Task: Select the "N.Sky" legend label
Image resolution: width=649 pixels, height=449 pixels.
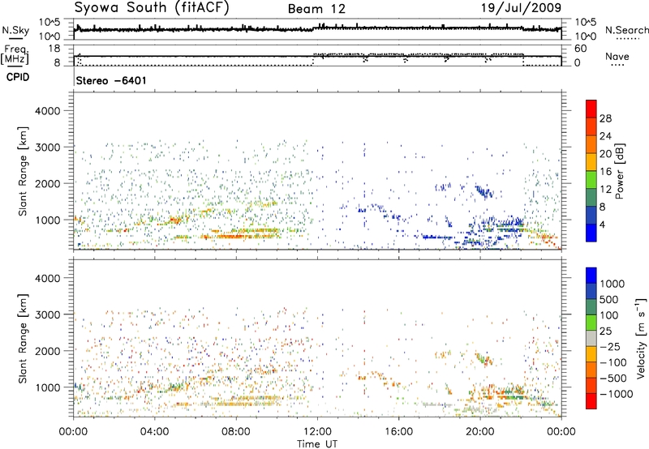Action: click(15, 30)
